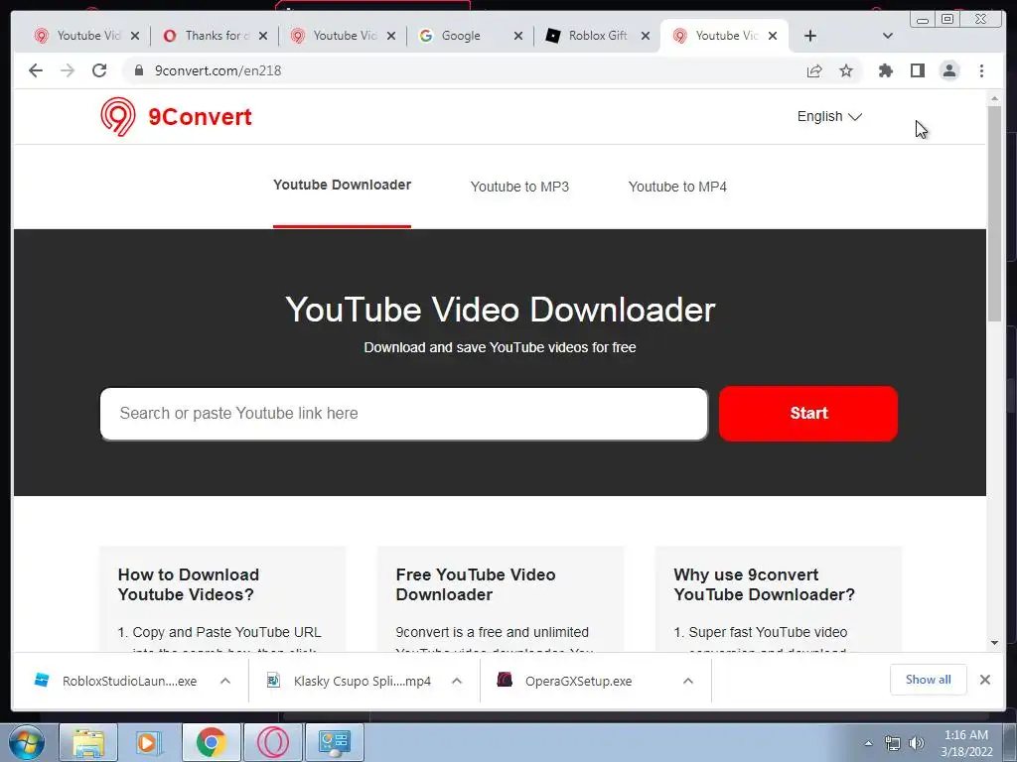
Task: Open Windows Start menu
Action: pyautogui.click(x=27, y=742)
